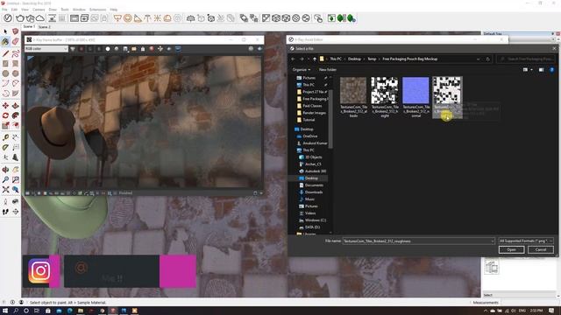This screenshot has width=561, height=315.
Task: Open the File menu
Action: click(4, 10)
